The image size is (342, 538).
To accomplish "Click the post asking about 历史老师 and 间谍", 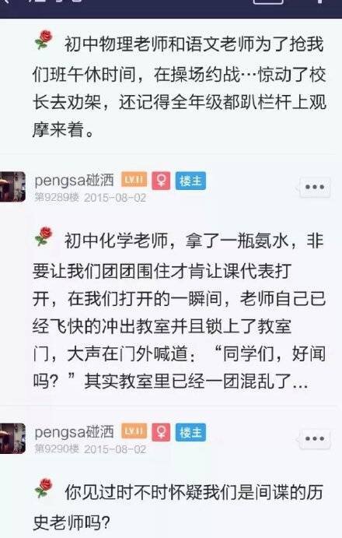I will [178, 507].
